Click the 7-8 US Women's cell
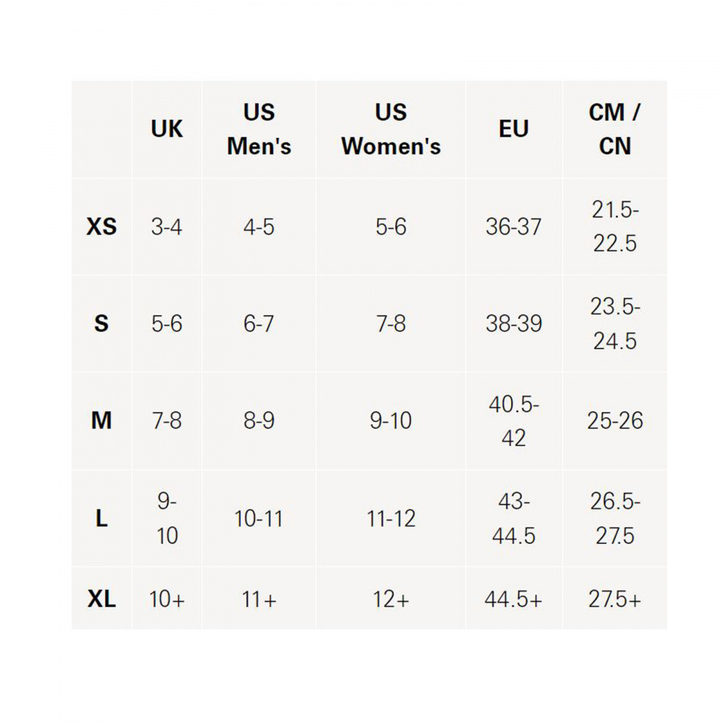 pyautogui.click(x=391, y=323)
